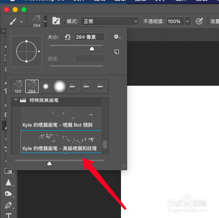Select the small soft round recent brush
Screen dimensions: 219x218
(x=46, y=87)
